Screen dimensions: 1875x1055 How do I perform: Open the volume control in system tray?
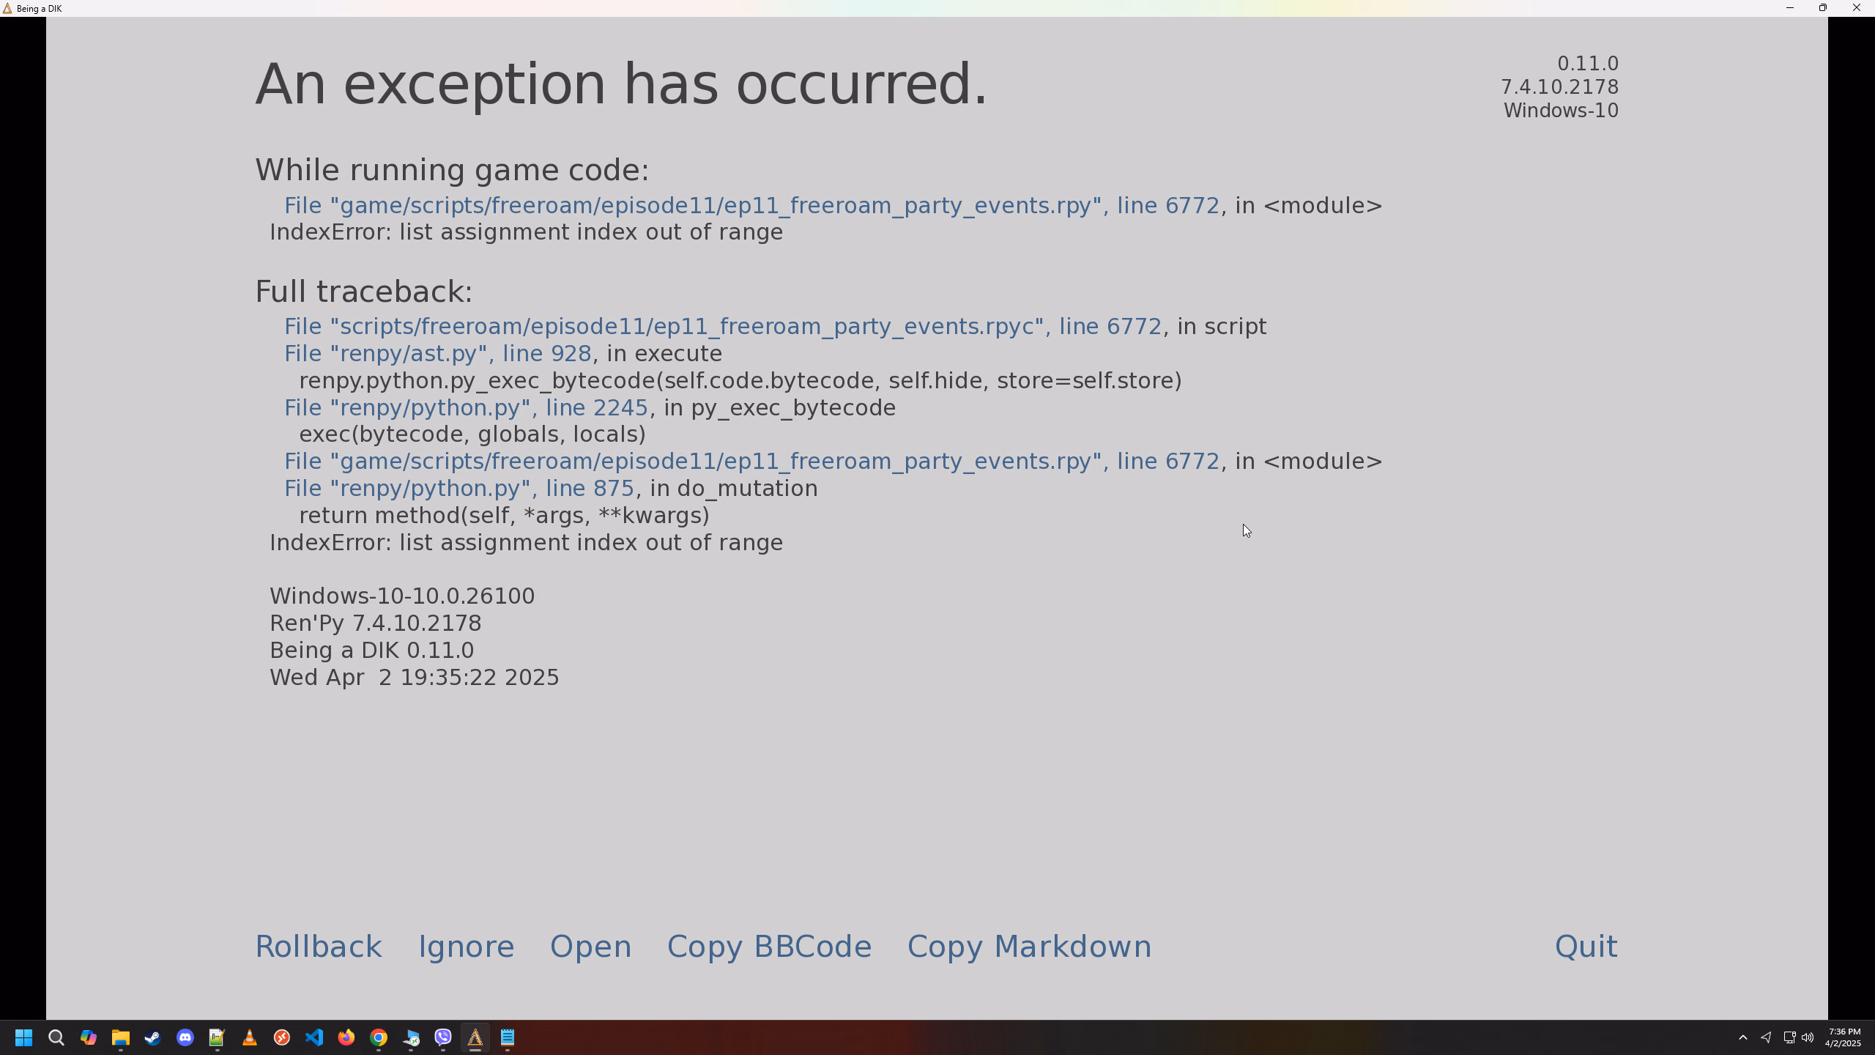(1808, 1038)
